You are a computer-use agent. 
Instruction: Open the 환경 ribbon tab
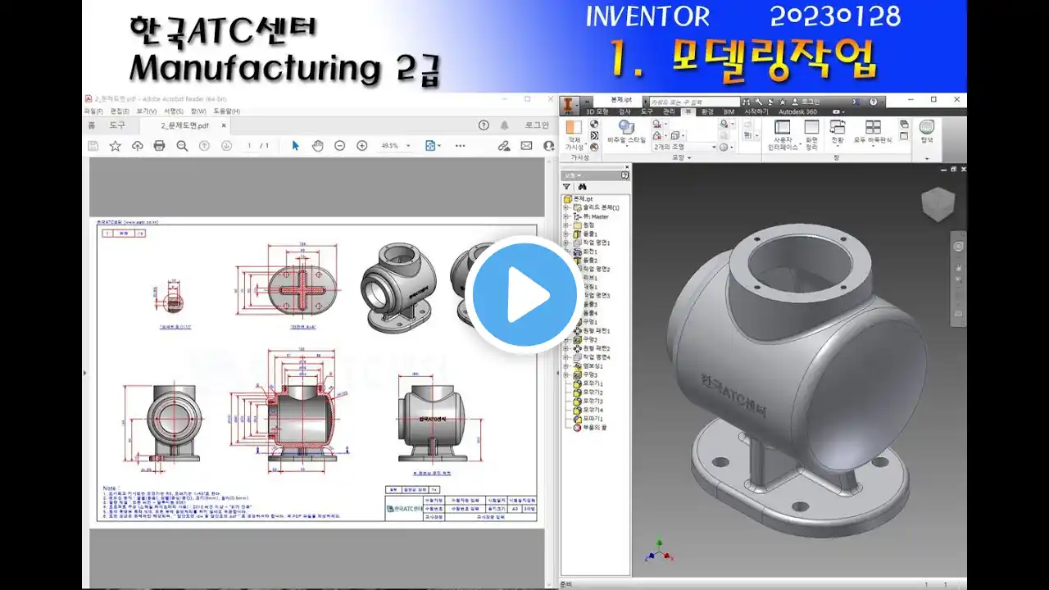[707, 111]
